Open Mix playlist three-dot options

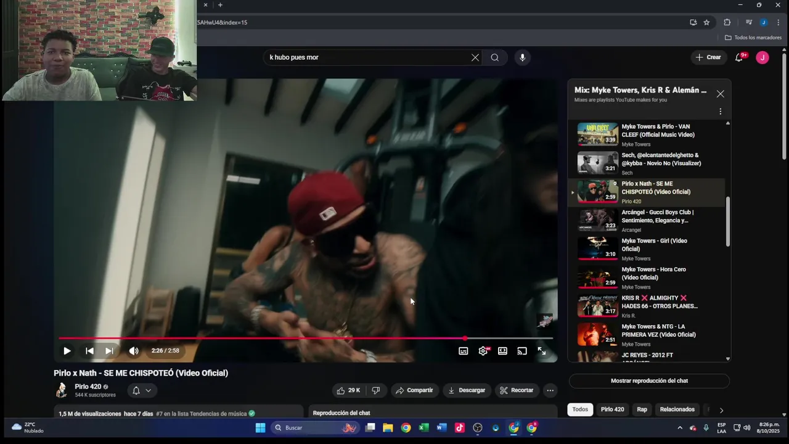click(720, 112)
